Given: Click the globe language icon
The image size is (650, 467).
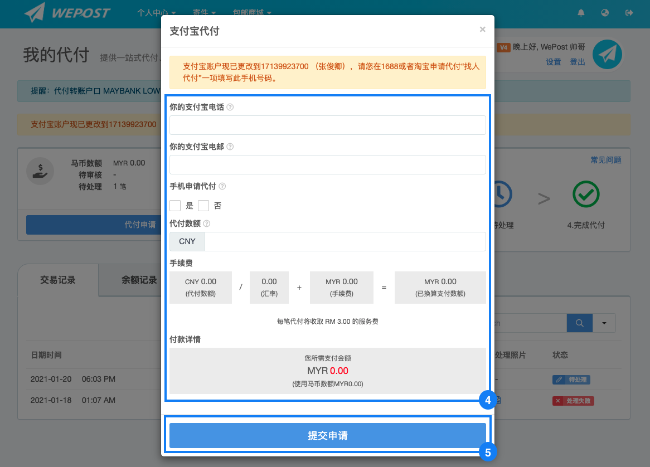Looking at the screenshot, I should click(x=605, y=13).
